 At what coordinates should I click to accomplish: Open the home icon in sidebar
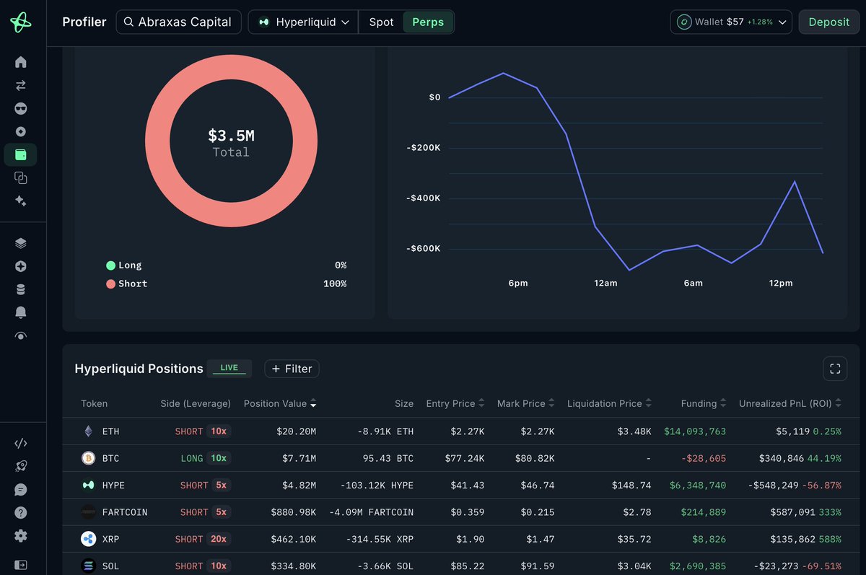20,62
